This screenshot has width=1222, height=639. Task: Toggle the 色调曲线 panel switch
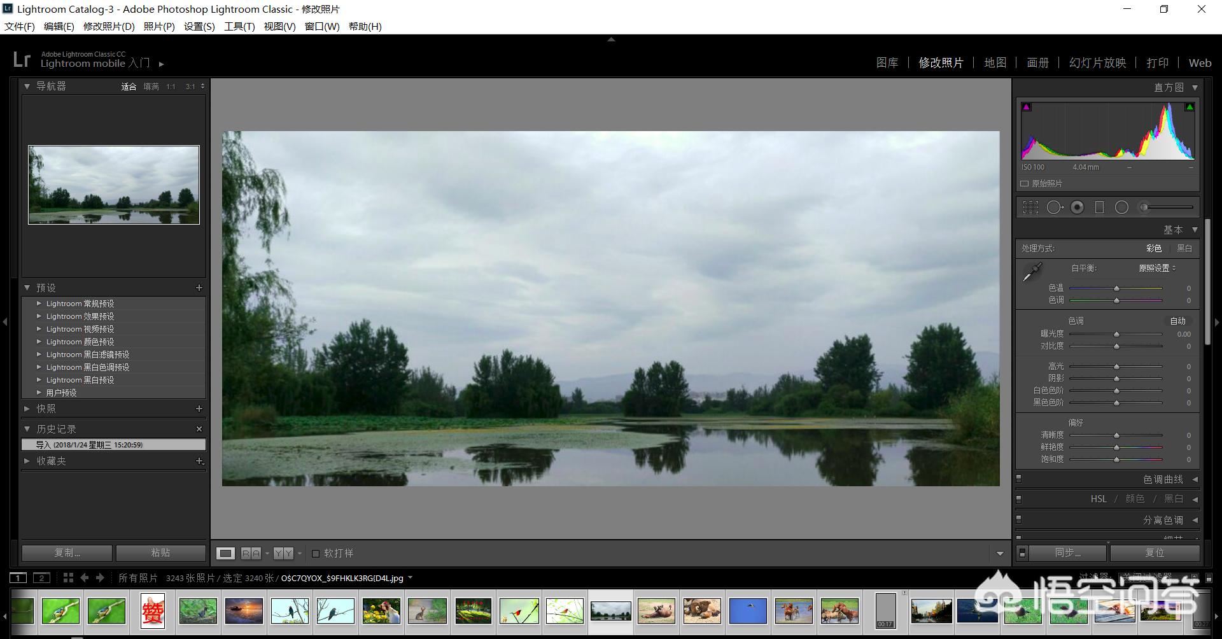[x=1019, y=479]
